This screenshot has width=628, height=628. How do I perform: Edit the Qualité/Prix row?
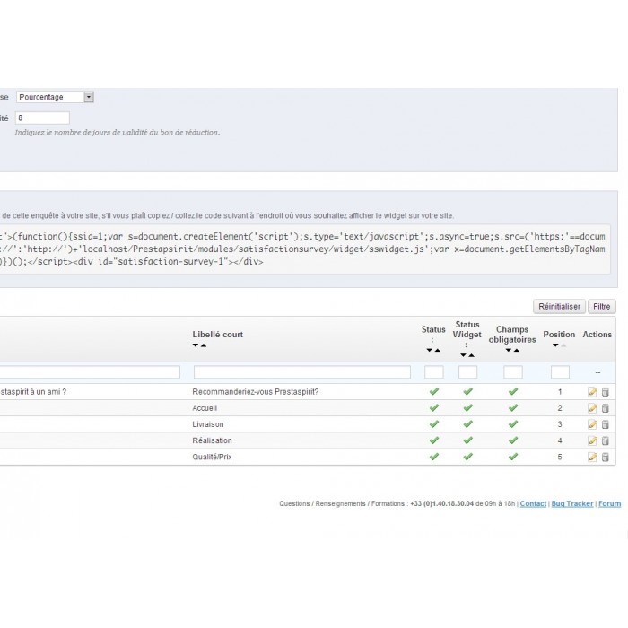click(x=592, y=457)
